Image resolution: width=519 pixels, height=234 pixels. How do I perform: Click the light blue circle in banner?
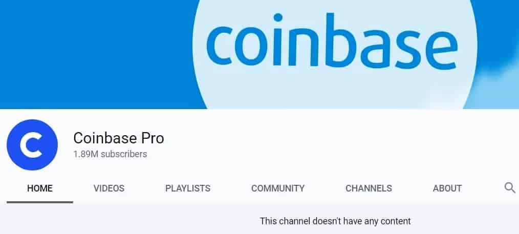(334, 90)
